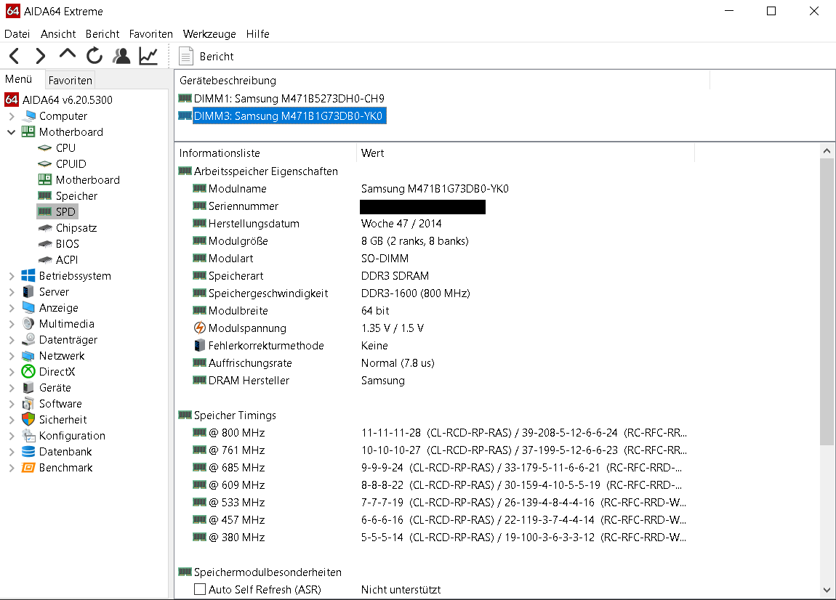
Task: Select the CPU chip icon
Action: (45, 147)
